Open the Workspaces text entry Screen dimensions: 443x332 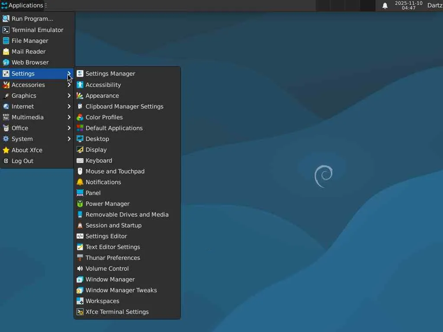click(x=102, y=301)
